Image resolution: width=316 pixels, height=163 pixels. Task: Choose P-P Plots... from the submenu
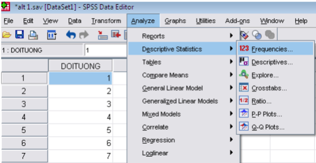click(x=275, y=114)
